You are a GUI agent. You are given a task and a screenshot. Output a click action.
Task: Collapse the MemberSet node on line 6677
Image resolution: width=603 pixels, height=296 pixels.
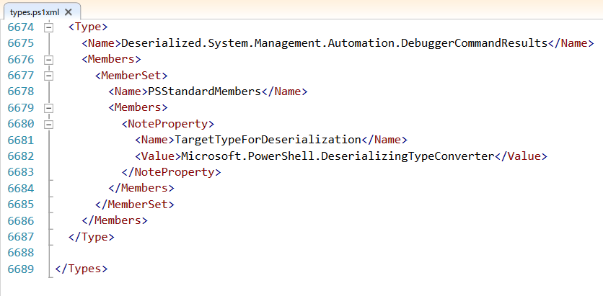pos(49,76)
